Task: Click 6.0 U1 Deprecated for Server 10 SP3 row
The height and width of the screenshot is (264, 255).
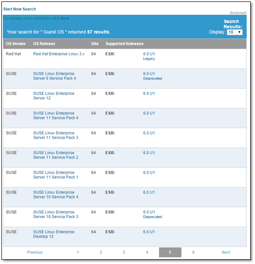Action: pyautogui.click(x=152, y=214)
